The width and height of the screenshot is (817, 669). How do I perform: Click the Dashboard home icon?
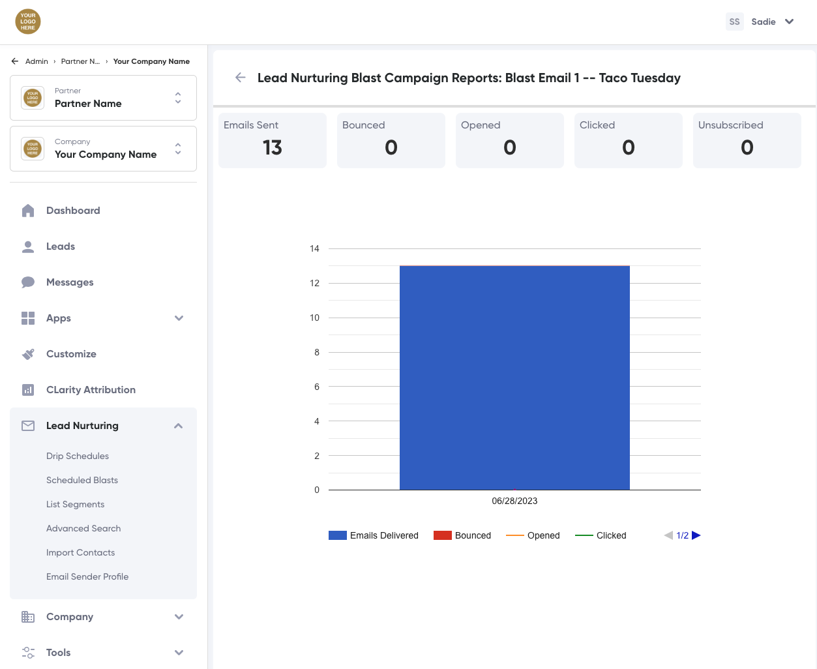tap(28, 211)
